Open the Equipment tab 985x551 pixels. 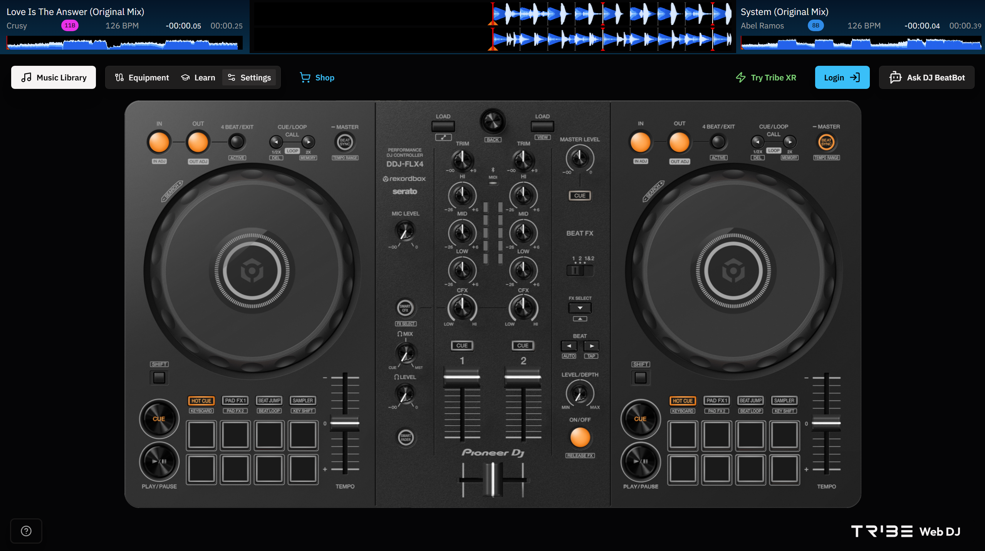(x=142, y=77)
